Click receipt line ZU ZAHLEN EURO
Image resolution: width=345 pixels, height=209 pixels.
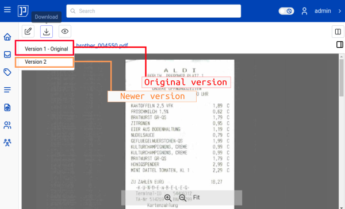(x=177, y=182)
